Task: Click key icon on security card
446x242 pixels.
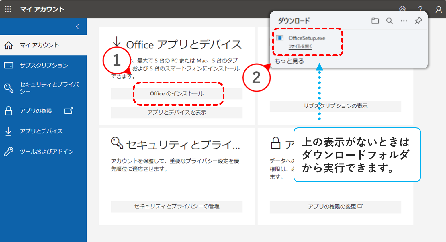Action: click(117, 143)
